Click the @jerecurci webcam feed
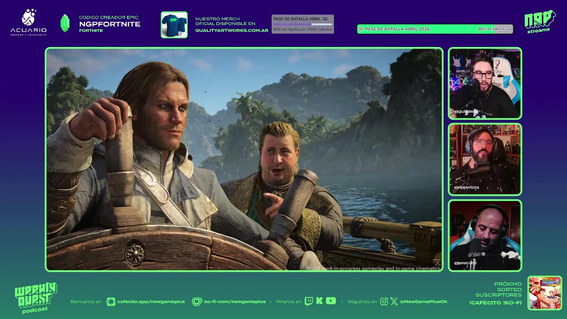This screenshot has height=319, width=567. coord(485,236)
